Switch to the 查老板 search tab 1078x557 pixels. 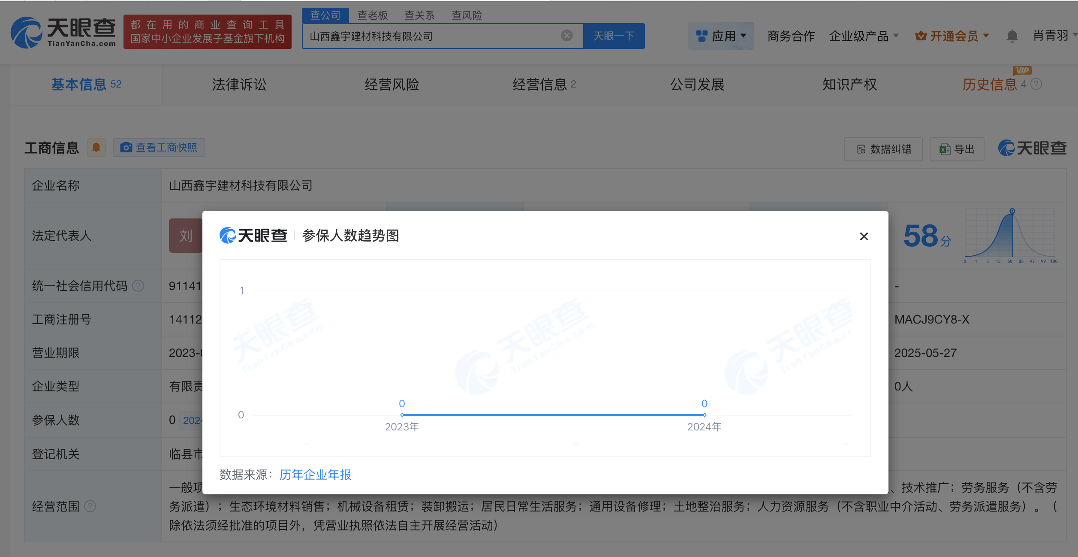(372, 15)
